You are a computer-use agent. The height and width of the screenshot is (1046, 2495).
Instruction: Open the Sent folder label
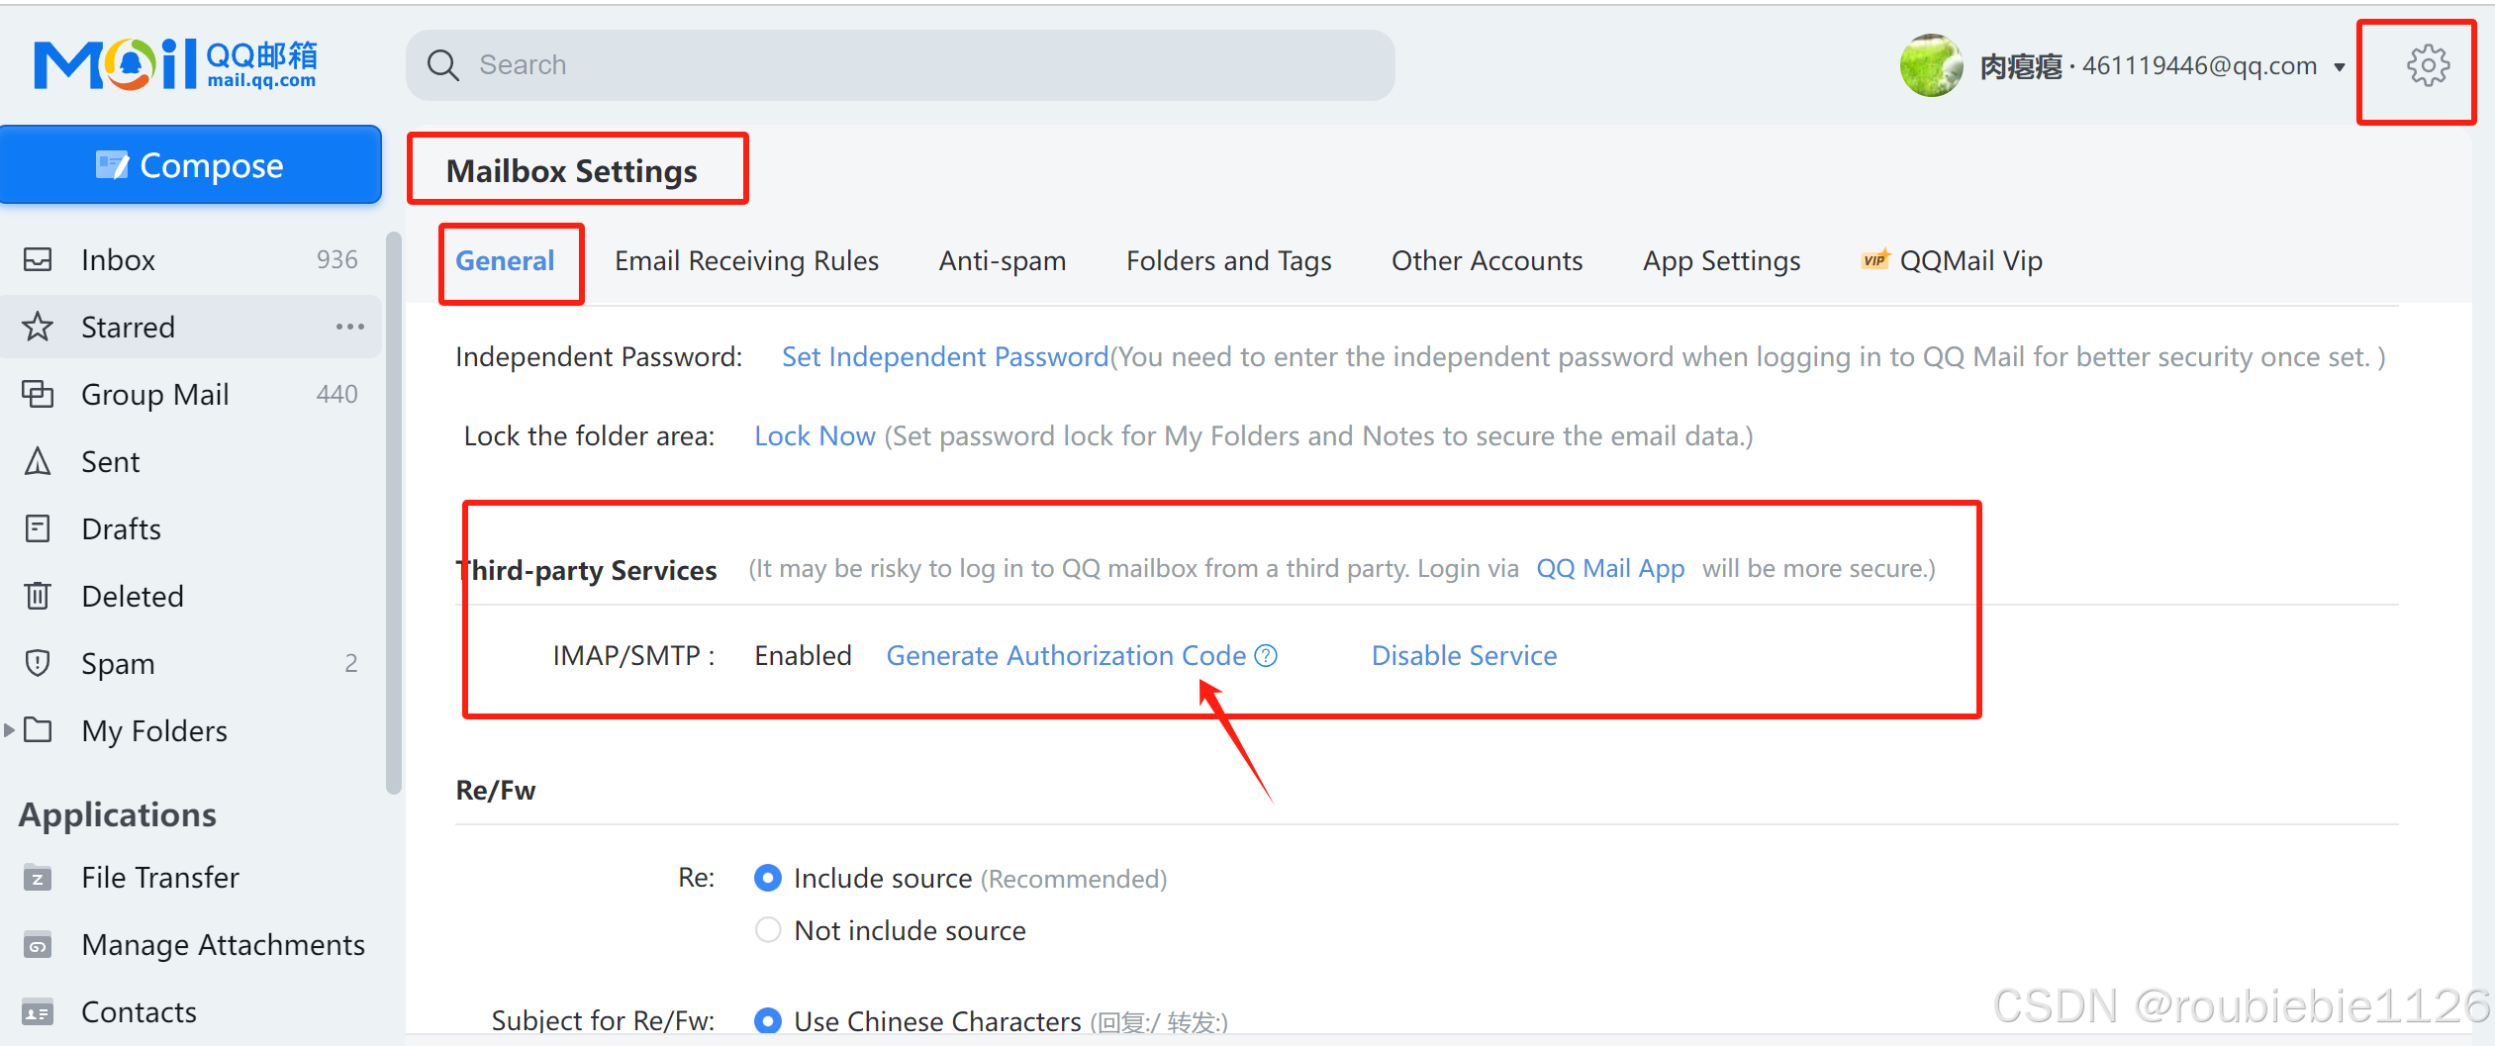[x=110, y=461]
